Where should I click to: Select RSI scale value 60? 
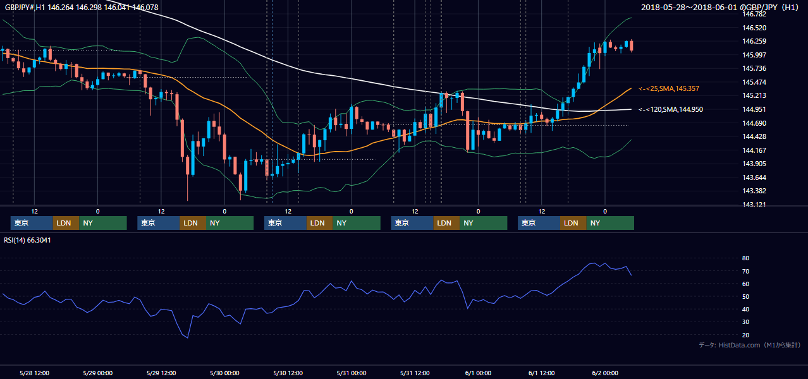click(x=746, y=284)
